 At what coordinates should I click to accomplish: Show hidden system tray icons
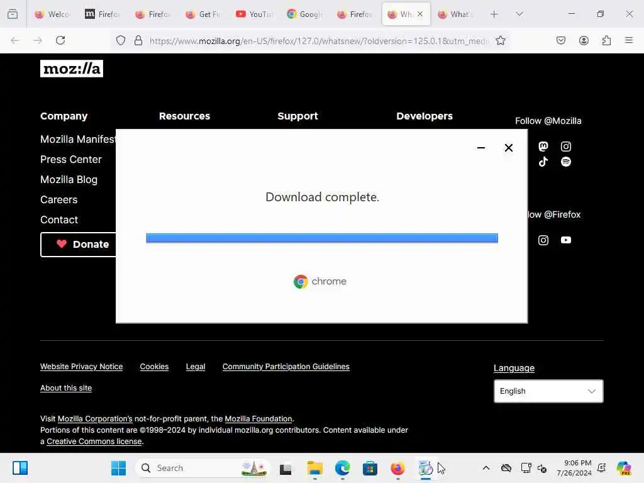(x=486, y=468)
